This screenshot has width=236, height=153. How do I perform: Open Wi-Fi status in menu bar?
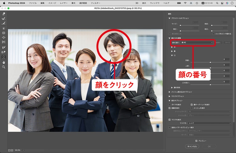[185, 3]
